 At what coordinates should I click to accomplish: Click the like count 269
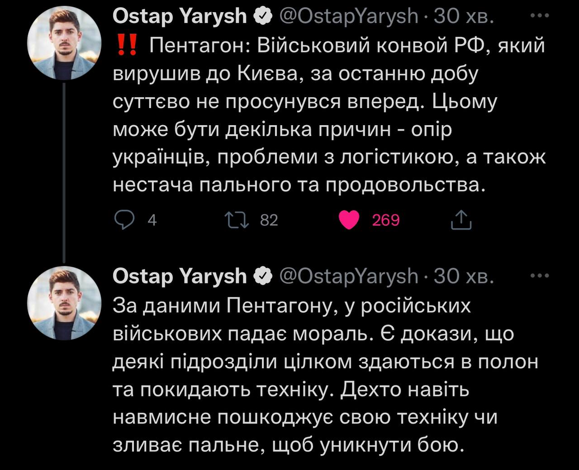tap(386, 220)
